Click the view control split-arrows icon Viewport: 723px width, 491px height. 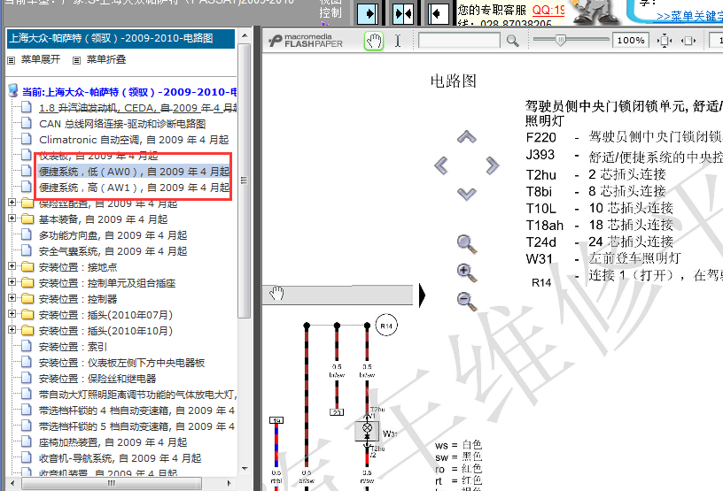[403, 14]
